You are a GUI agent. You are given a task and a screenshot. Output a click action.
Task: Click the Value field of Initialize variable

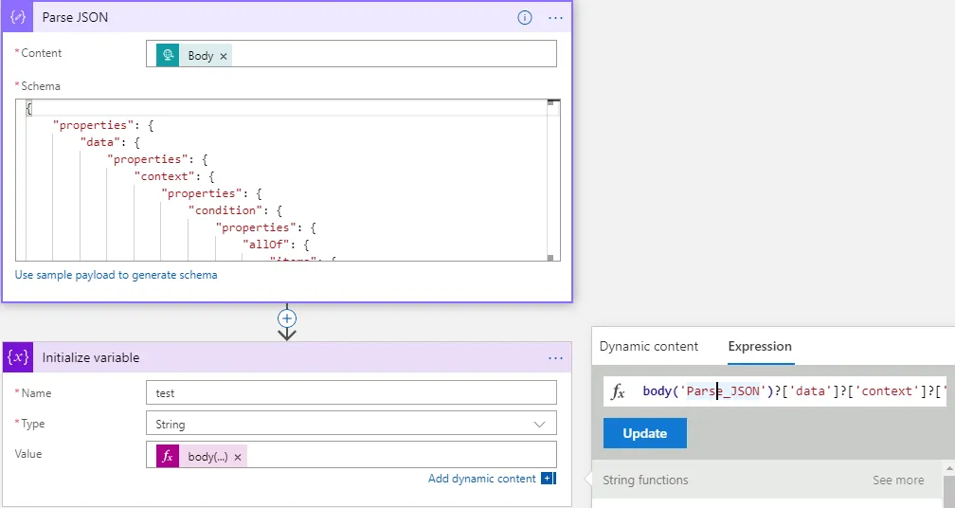(351, 454)
